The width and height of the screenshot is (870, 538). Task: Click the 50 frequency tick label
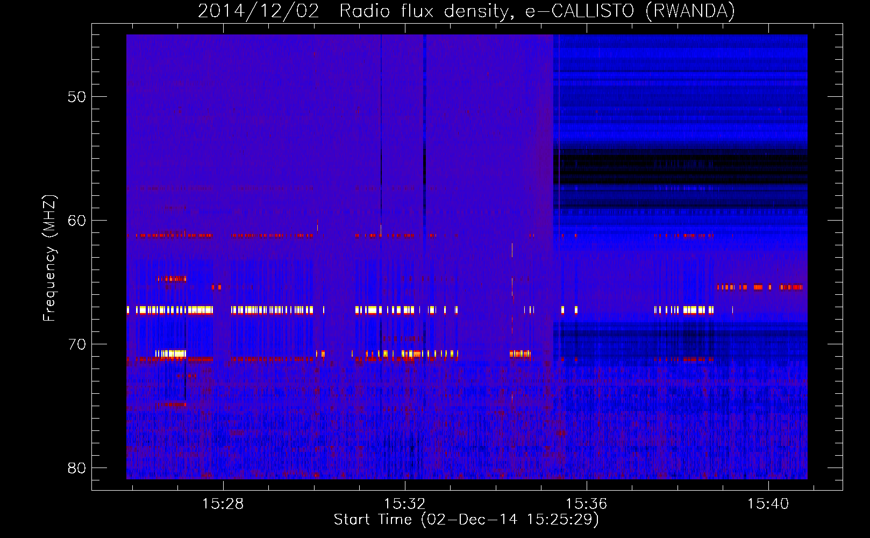pos(77,97)
